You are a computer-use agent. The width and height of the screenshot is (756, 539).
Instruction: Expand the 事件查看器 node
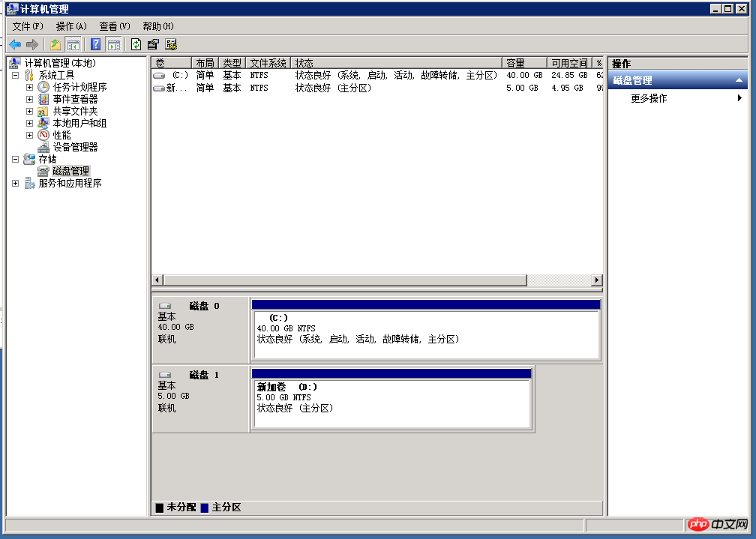tap(29, 99)
